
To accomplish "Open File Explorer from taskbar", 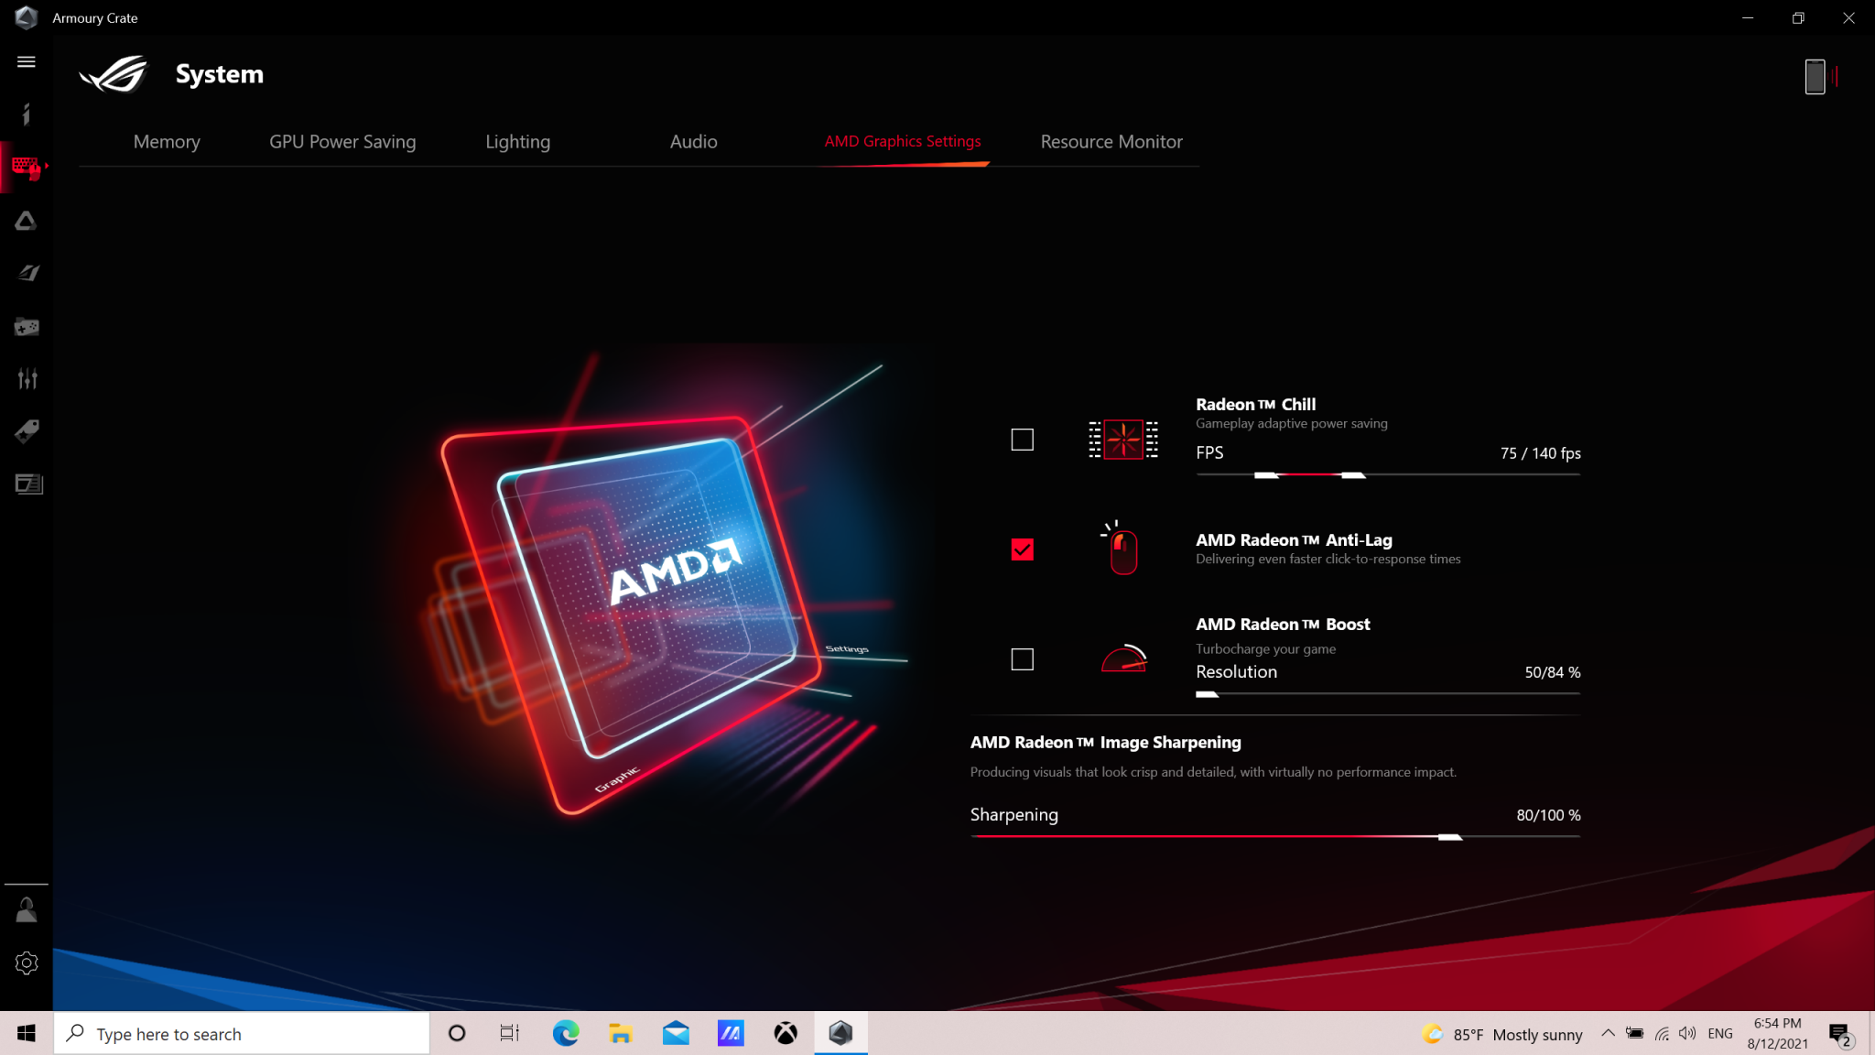I will (621, 1033).
